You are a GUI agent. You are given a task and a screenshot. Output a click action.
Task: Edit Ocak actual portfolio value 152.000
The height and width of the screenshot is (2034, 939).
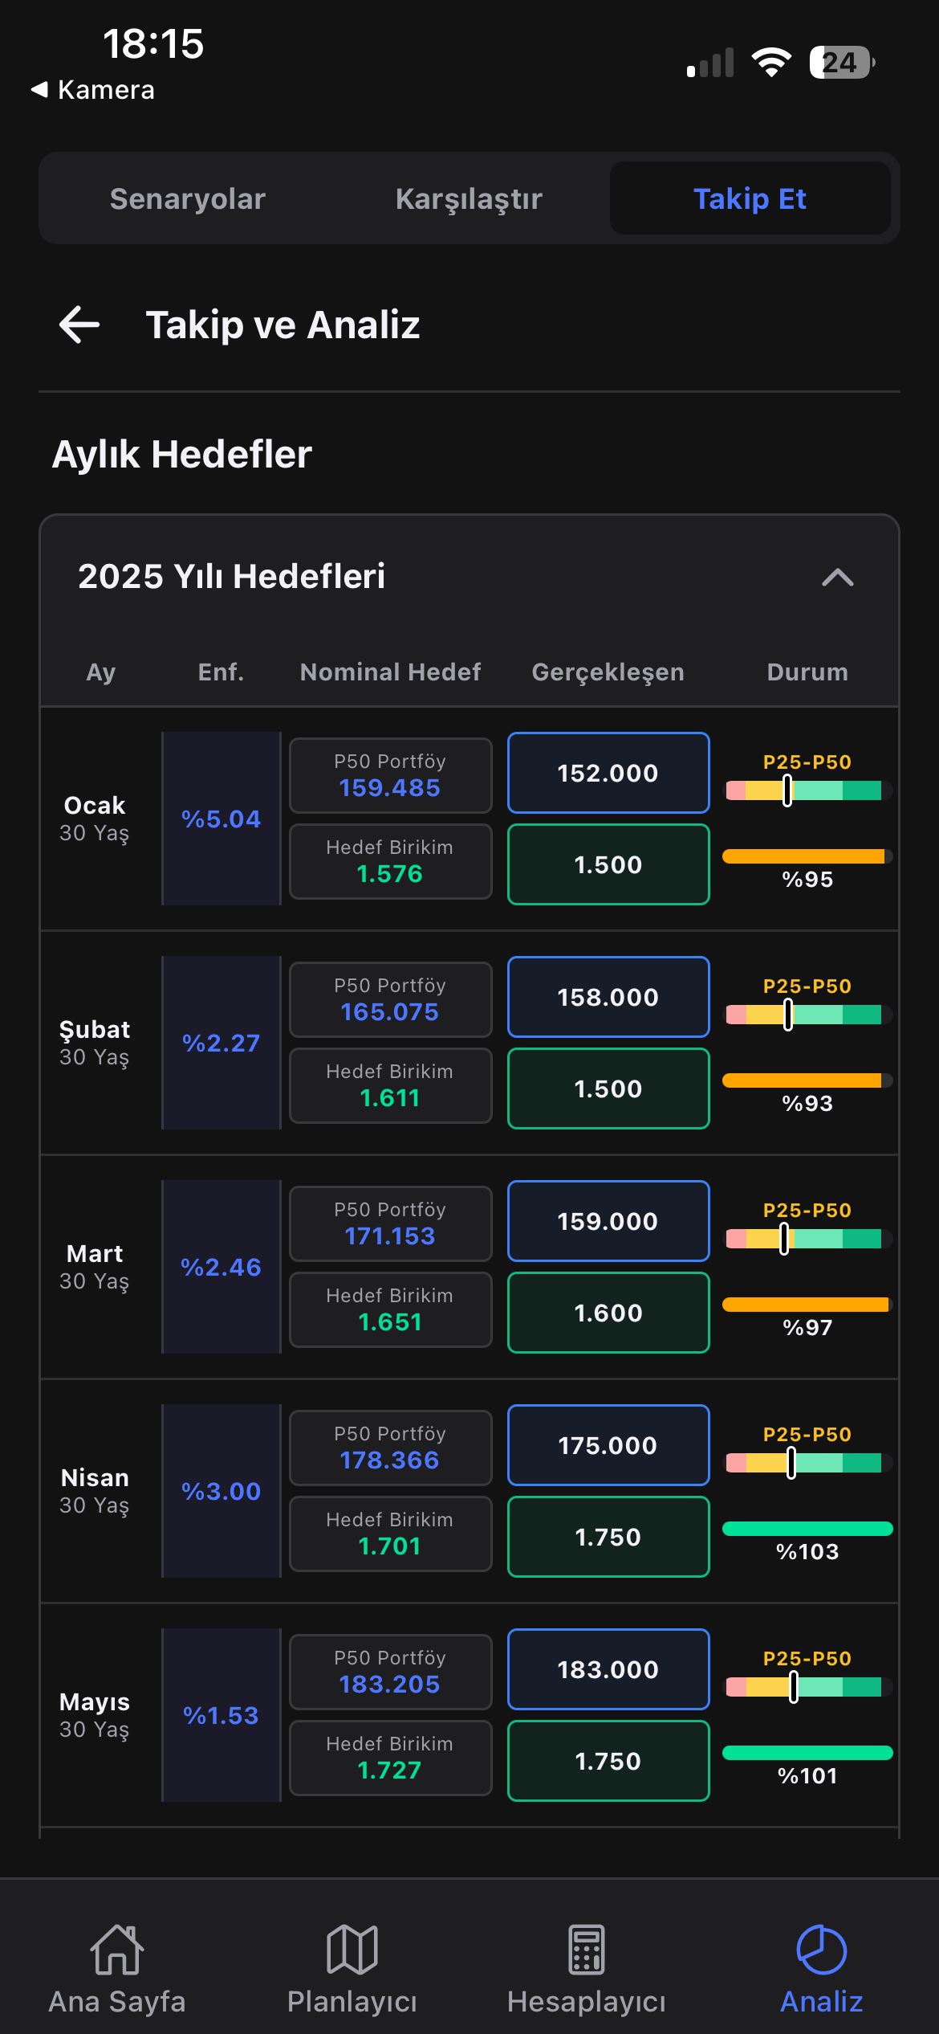tap(608, 773)
